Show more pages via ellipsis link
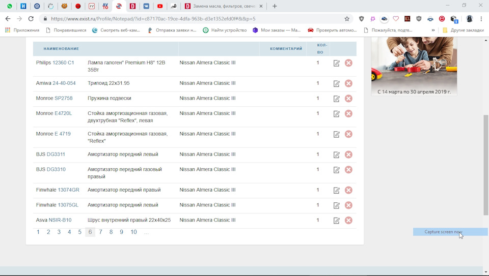This screenshot has height=276, width=489. 146,232
